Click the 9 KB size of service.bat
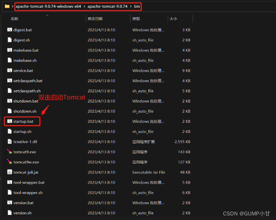 click(x=186, y=71)
